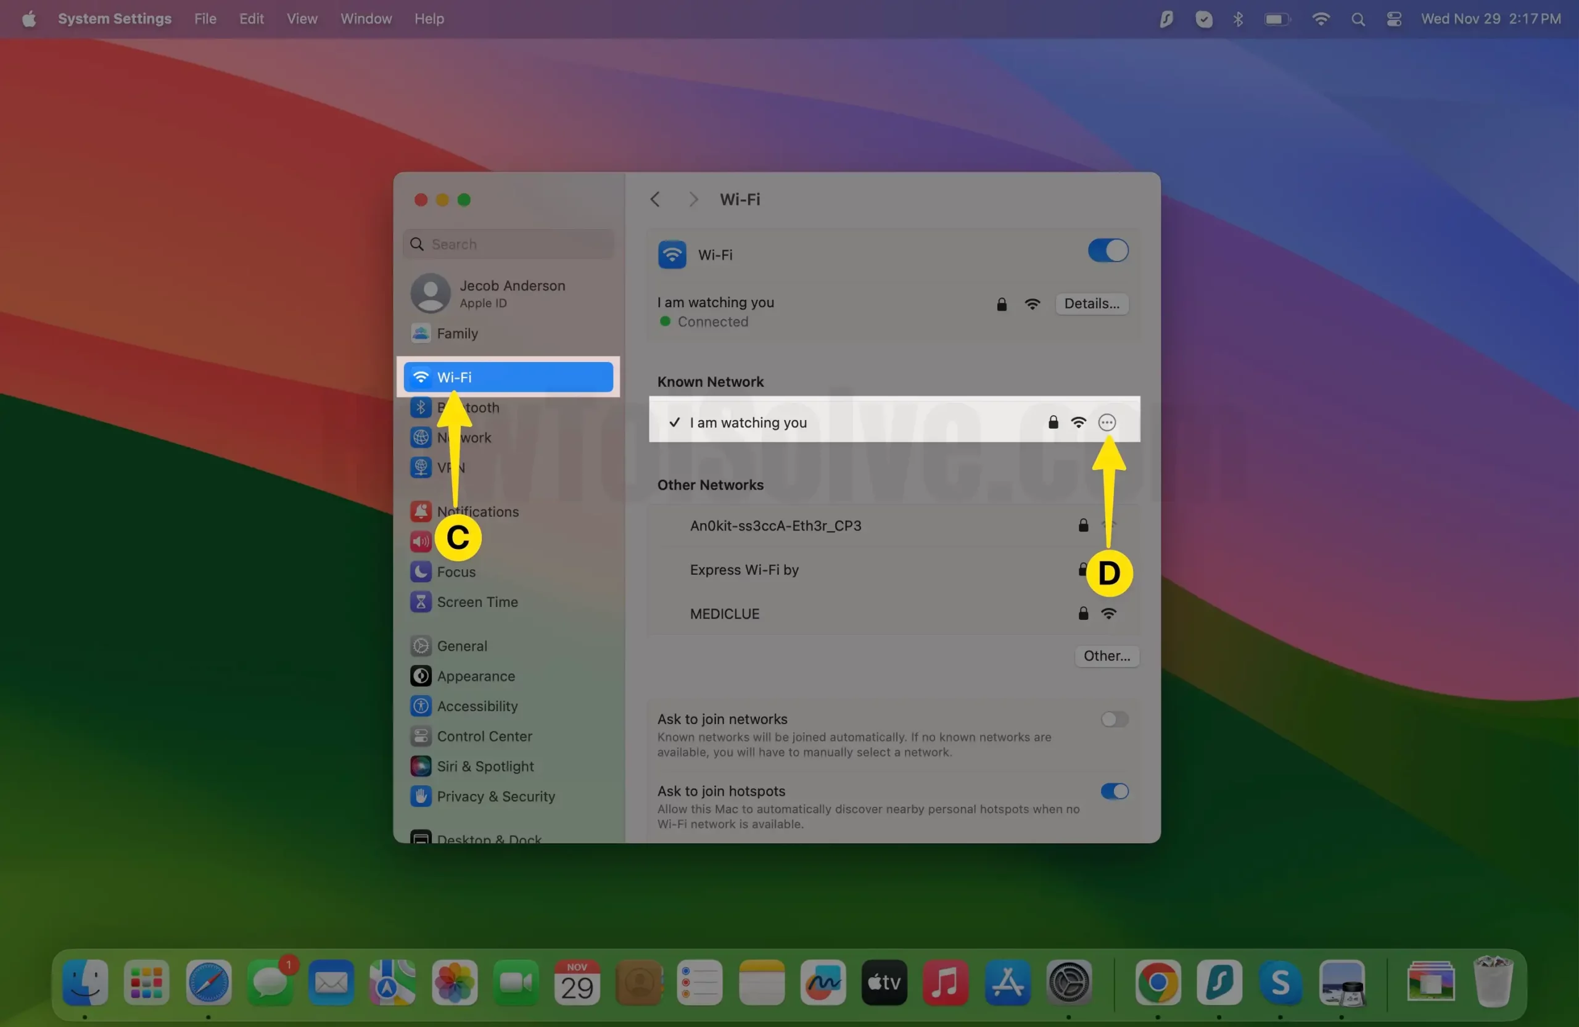The image size is (1579, 1027).
Task: Turn off the main Wi-Fi switch
Action: tap(1107, 251)
